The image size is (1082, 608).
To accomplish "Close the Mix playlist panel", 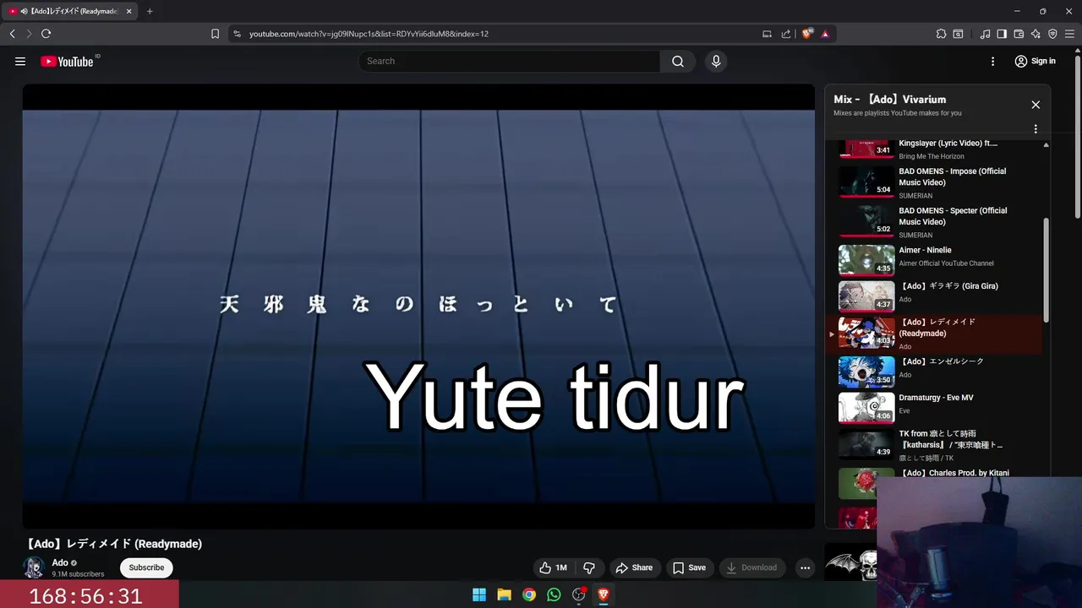I will pos(1036,105).
